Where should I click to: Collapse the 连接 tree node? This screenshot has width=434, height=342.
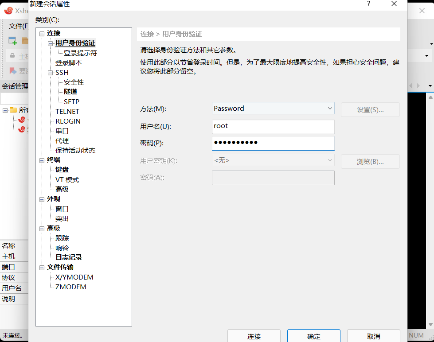pyautogui.click(x=42, y=34)
